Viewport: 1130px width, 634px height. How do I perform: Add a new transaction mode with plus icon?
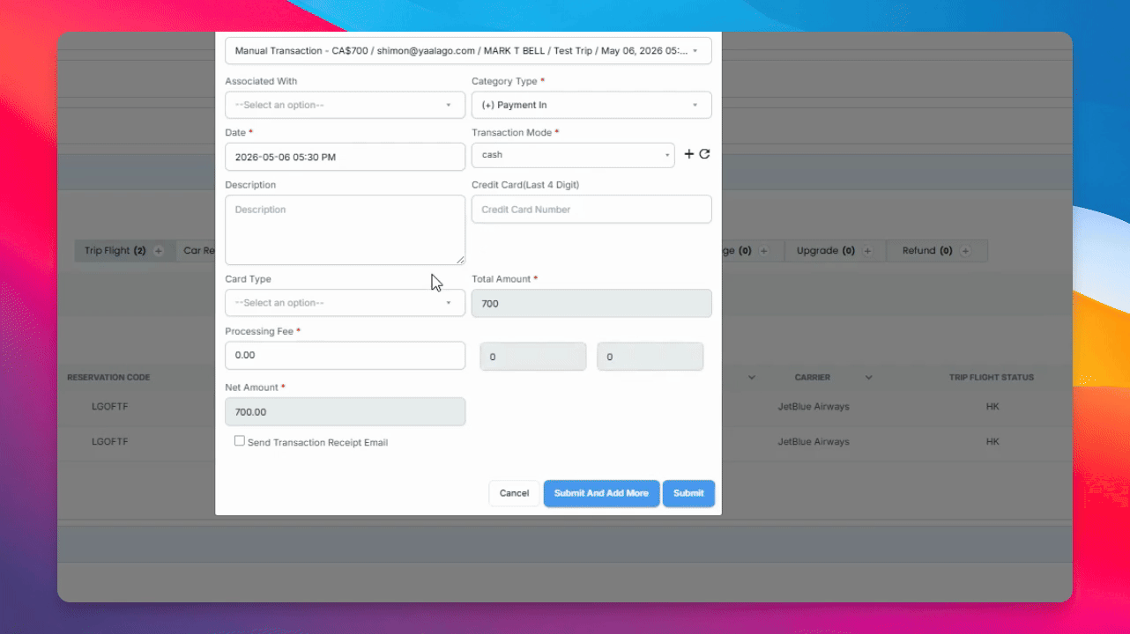(x=689, y=154)
